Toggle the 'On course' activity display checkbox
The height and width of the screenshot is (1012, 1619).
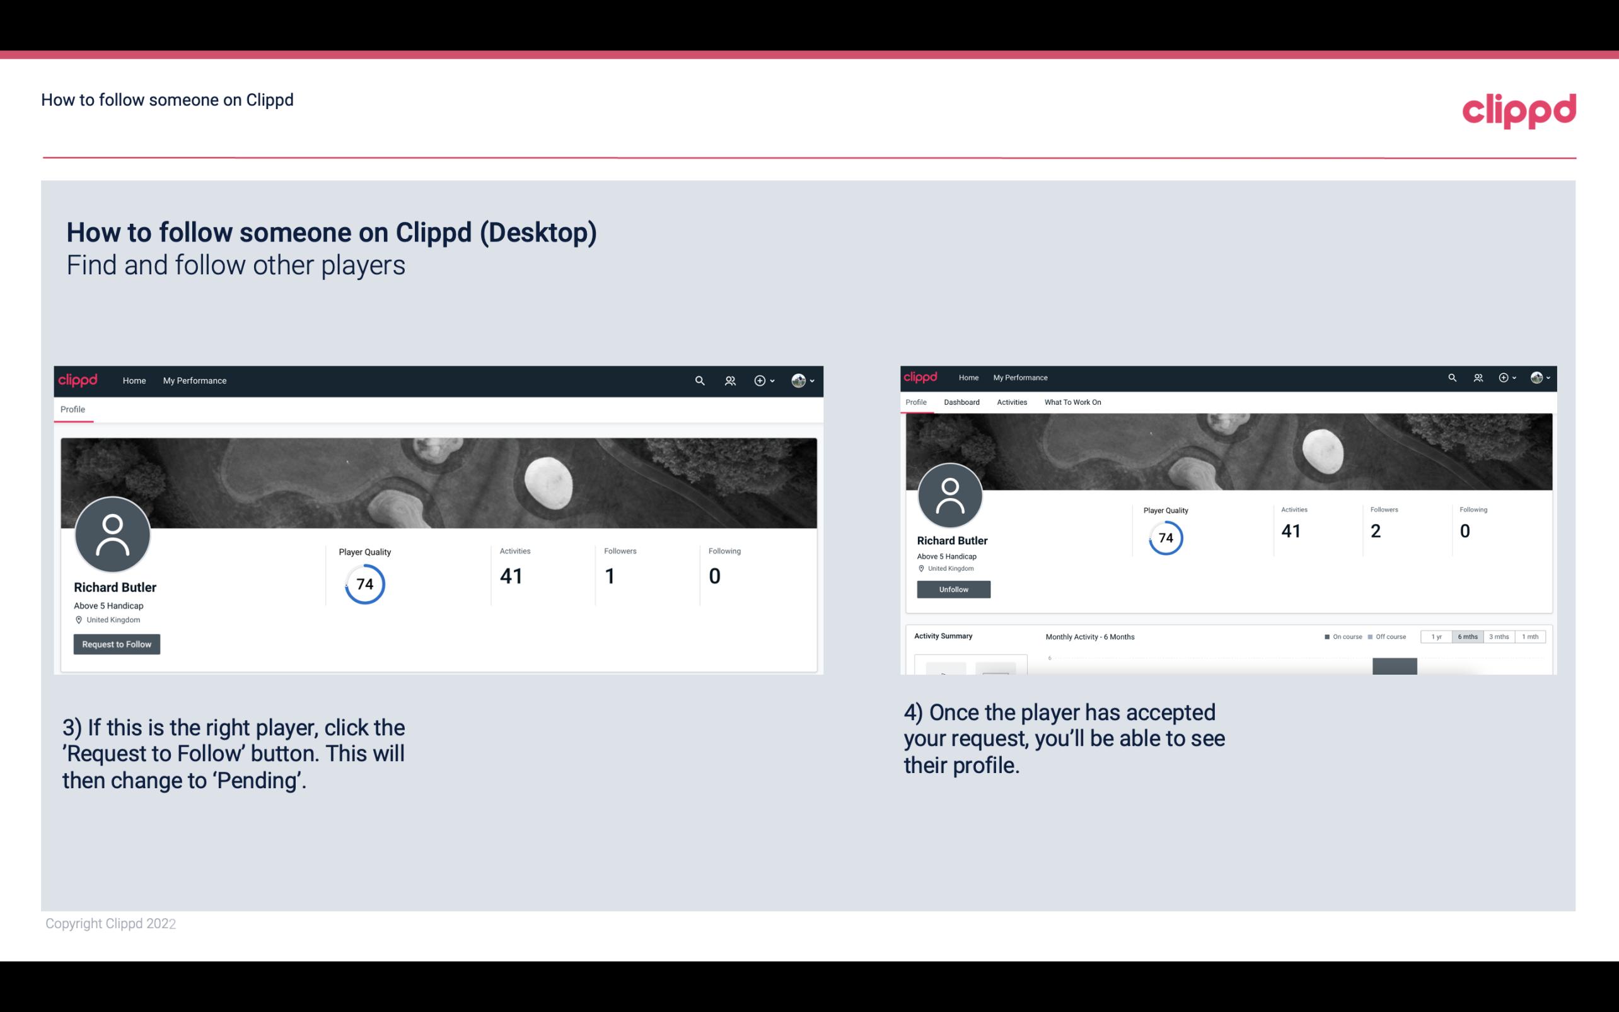point(1323,637)
